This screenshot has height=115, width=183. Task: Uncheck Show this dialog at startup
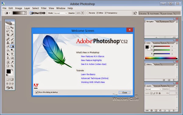coord(37,92)
